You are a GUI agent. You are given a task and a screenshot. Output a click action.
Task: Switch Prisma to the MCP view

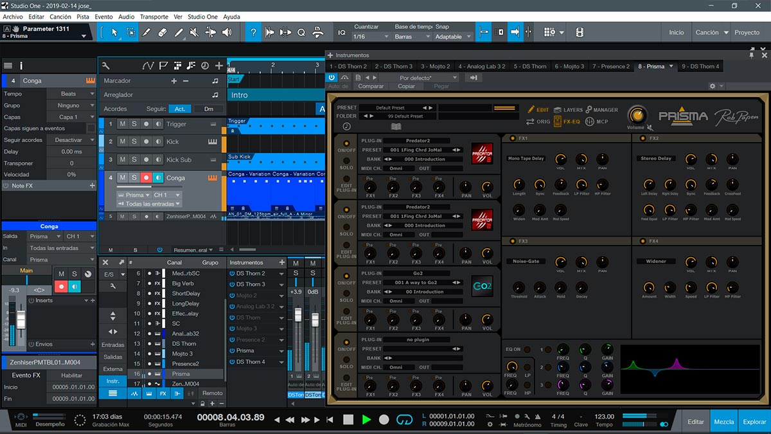point(596,122)
